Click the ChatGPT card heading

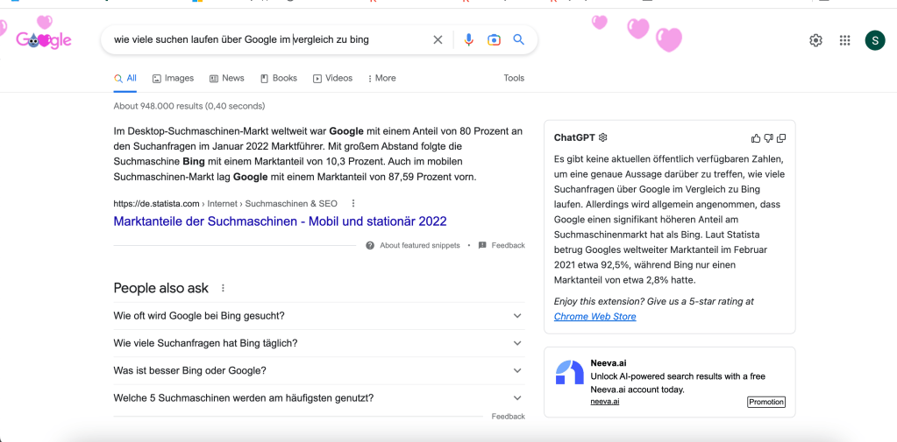574,137
